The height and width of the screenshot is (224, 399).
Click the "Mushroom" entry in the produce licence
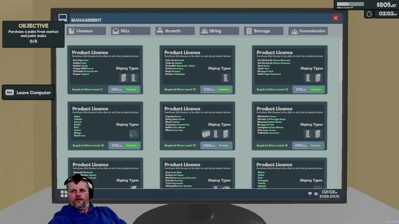pos(79,136)
